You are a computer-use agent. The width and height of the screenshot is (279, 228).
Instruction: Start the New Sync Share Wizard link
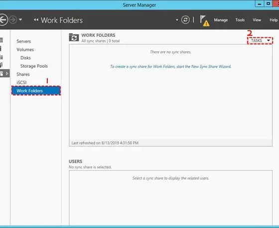click(170, 67)
